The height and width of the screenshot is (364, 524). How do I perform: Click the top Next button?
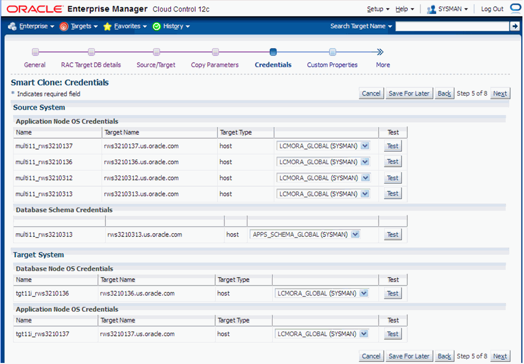click(x=500, y=94)
